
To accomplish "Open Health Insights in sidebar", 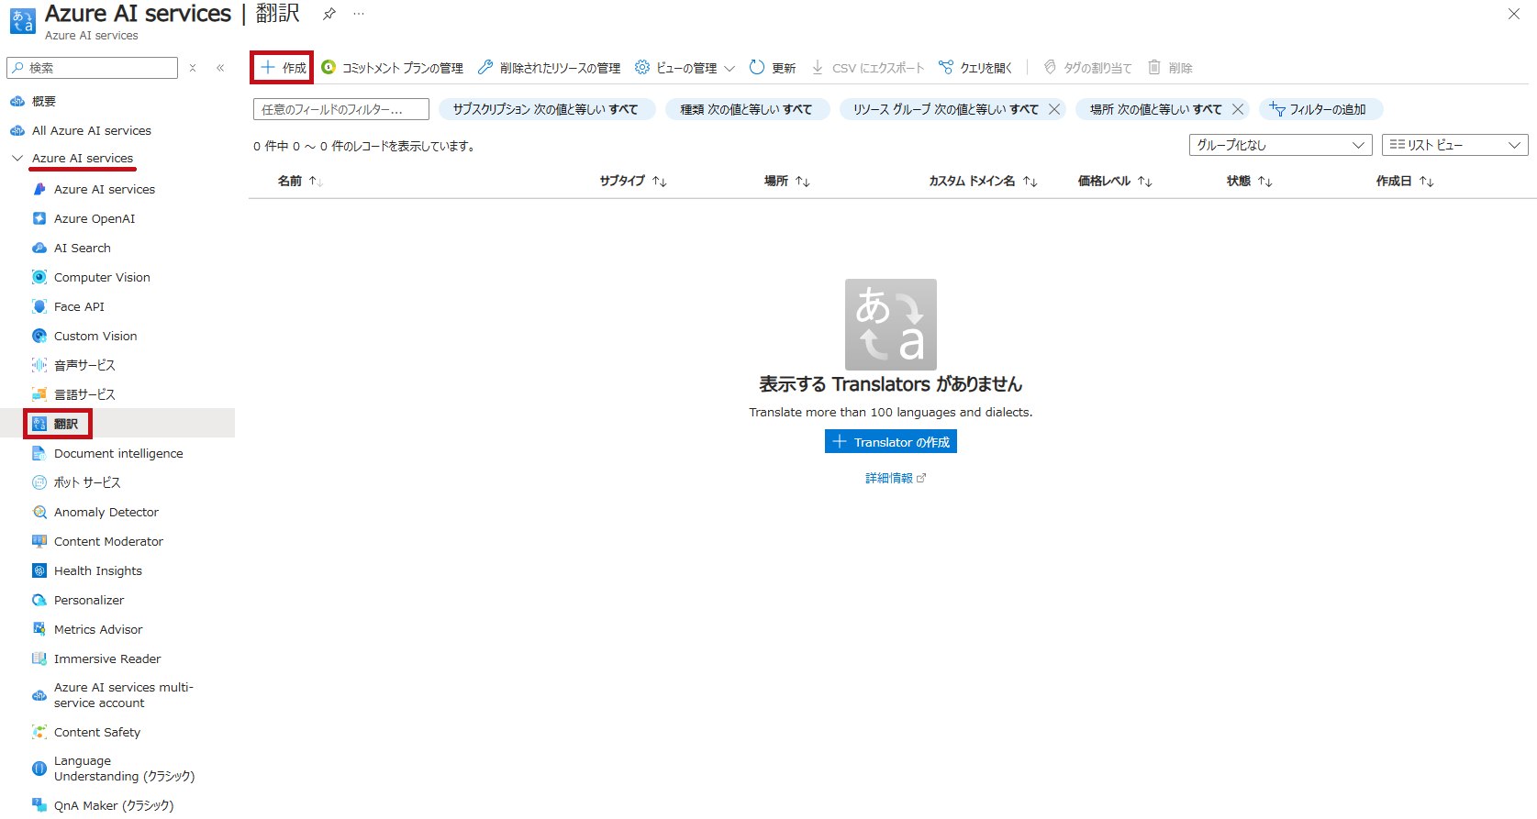I will [x=98, y=570].
